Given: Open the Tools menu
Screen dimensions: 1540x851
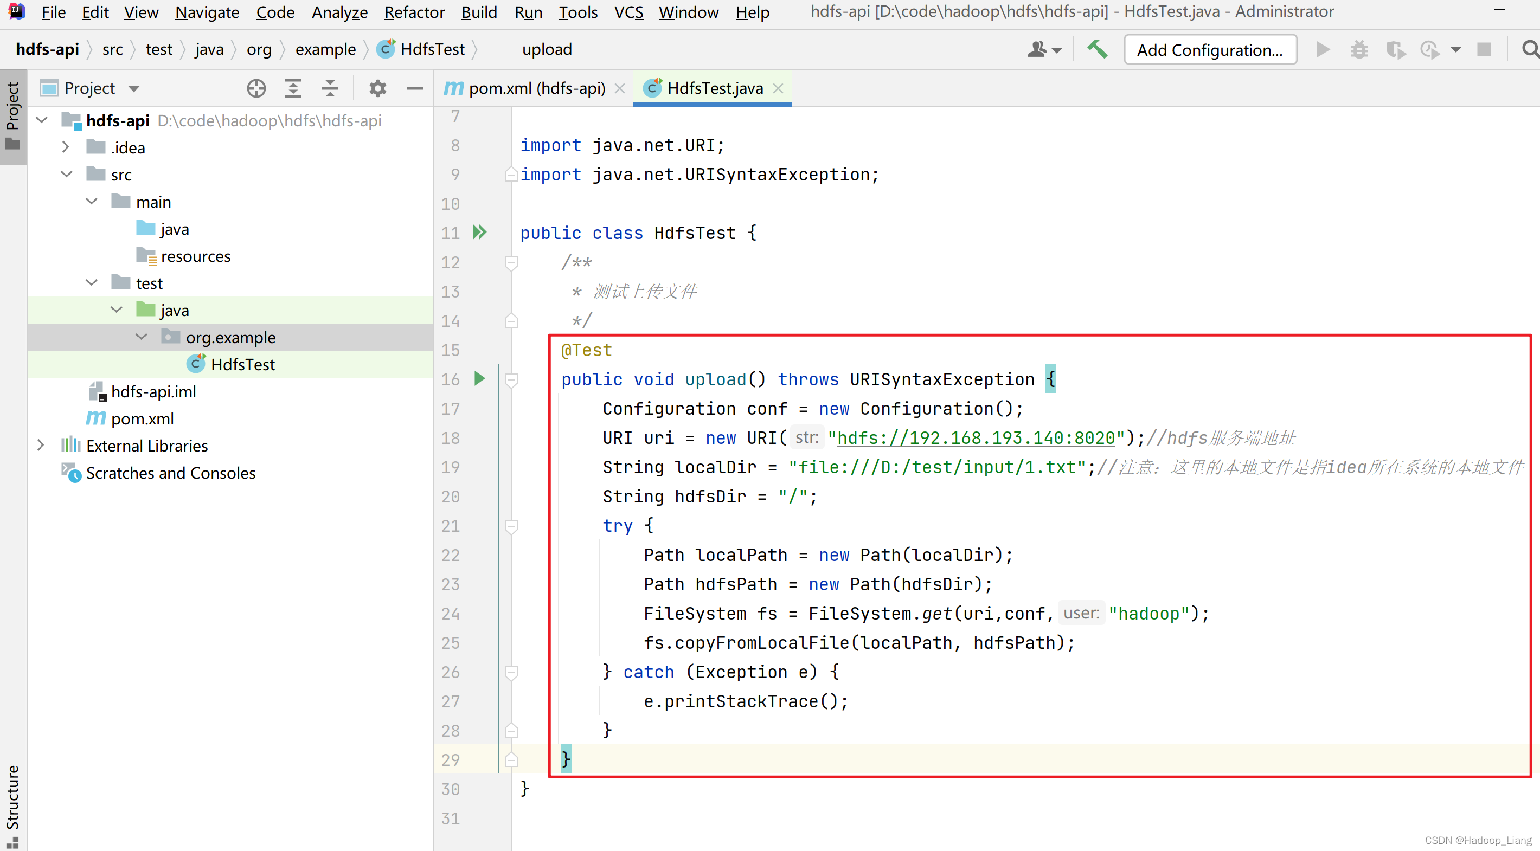Looking at the screenshot, I should [578, 12].
